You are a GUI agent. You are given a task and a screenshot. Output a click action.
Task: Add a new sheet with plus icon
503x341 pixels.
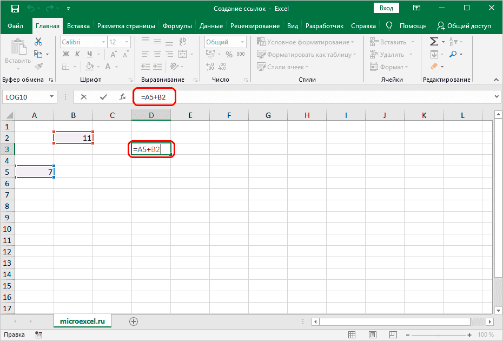[133, 321]
